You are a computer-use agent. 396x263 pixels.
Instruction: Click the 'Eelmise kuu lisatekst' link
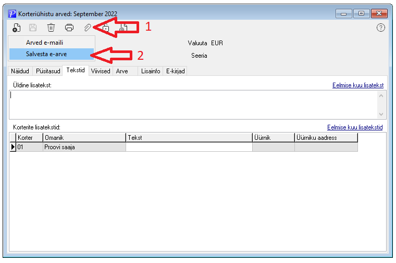358,85
